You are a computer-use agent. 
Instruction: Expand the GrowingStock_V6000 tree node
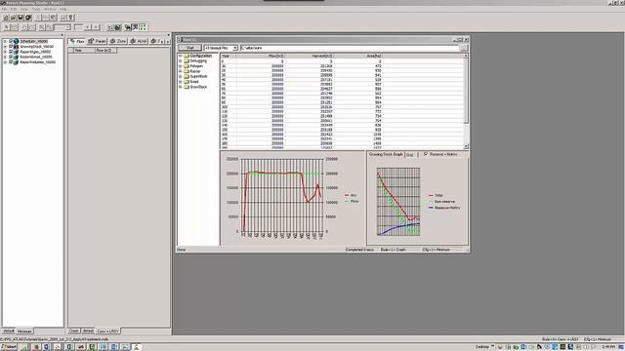click(5, 46)
